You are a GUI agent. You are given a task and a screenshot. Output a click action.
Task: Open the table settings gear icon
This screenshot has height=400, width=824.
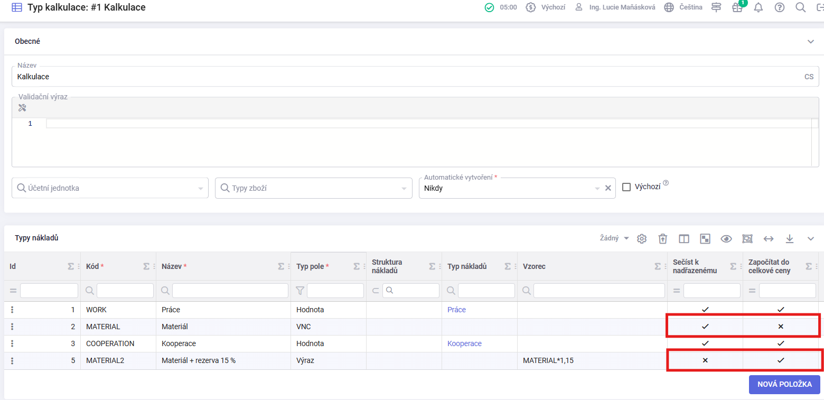pyautogui.click(x=642, y=239)
